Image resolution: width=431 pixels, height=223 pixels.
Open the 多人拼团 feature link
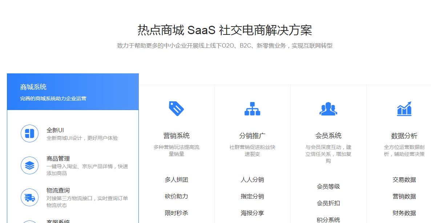[176, 180]
